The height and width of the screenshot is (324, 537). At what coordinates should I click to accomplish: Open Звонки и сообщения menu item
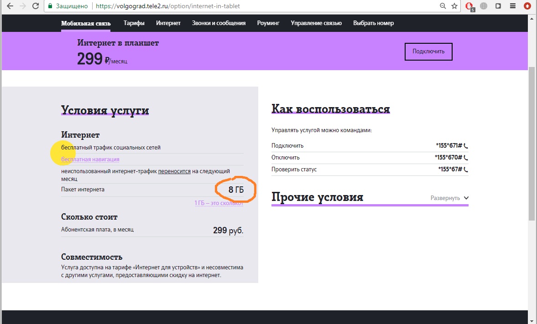[219, 23]
